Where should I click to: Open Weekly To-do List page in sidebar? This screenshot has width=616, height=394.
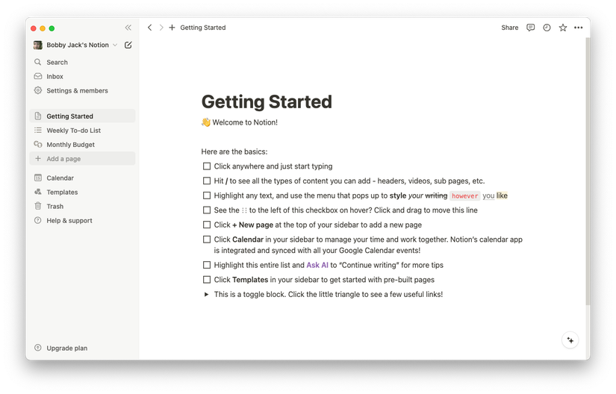click(x=73, y=131)
